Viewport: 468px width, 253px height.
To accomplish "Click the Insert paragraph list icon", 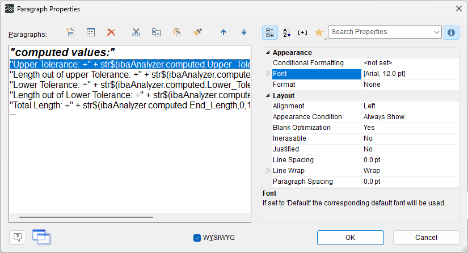I will pyautogui.click(x=91, y=32).
